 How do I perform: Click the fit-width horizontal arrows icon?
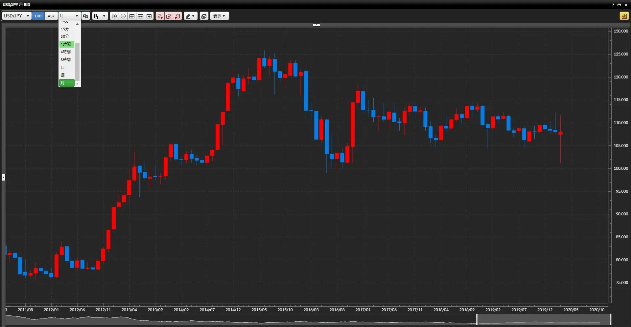[141, 16]
